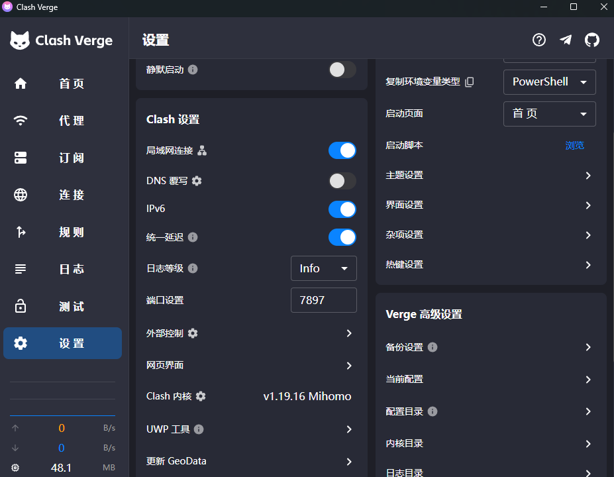
Task: Click the rules branch icon in sidebar
Action: (21, 232)
